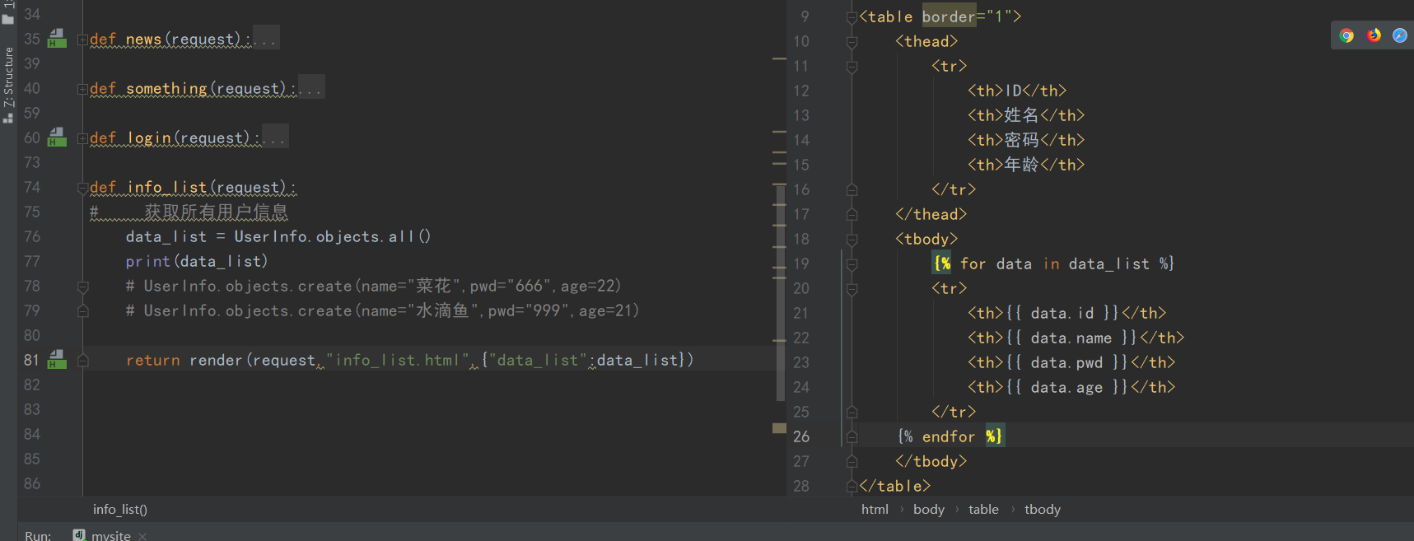Open preview in Firefox browser

(1374, 35)
